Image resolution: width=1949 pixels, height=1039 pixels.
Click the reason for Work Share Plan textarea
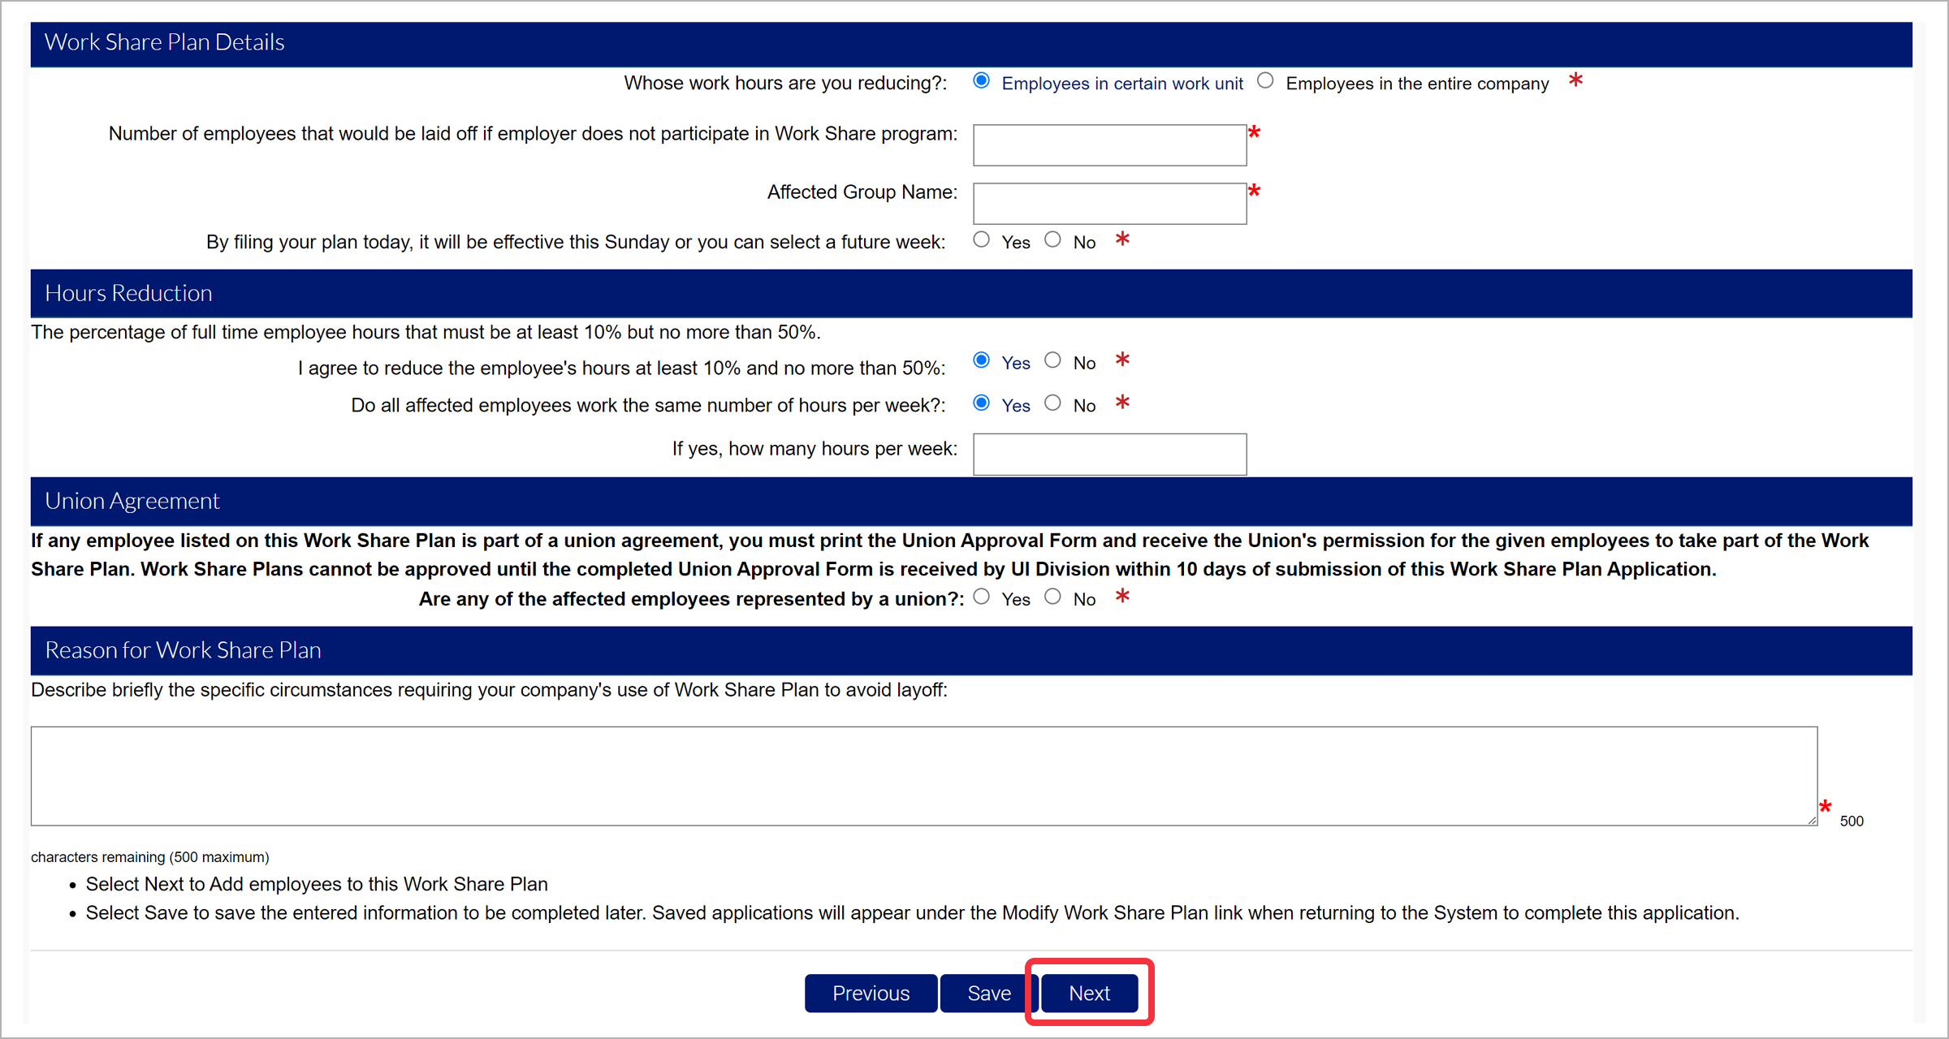pyautogui.click(x=923, y=776)
